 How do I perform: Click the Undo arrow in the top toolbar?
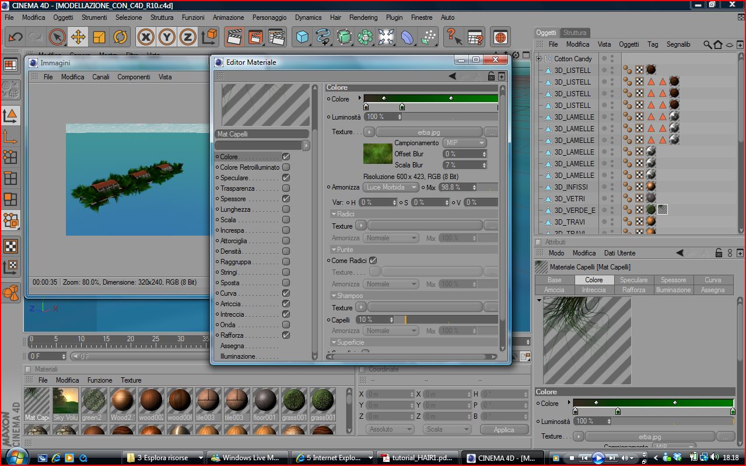[16, 37]
